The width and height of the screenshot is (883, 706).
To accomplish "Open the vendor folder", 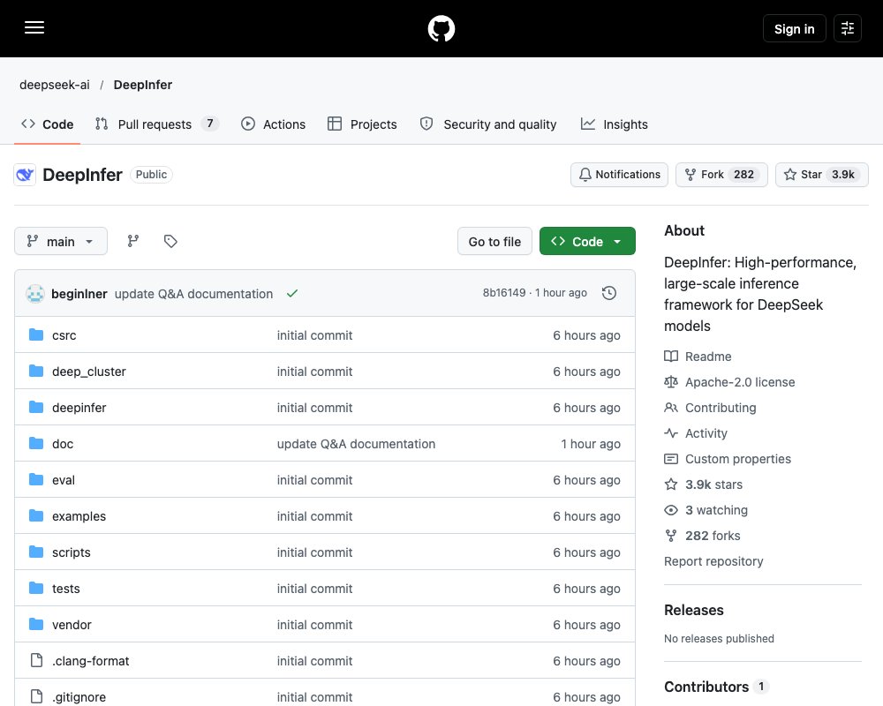I will [72, 624].
